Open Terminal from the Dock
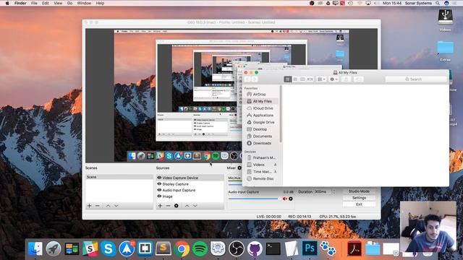Image resolution: width=463 pixels, height=260 pixels. 273,248
